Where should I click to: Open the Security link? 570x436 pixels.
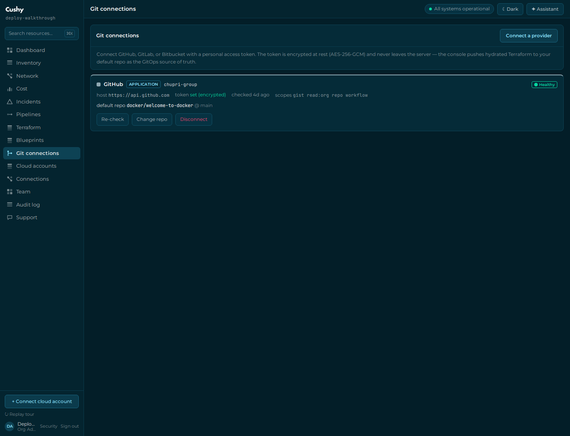click(49, 426)
